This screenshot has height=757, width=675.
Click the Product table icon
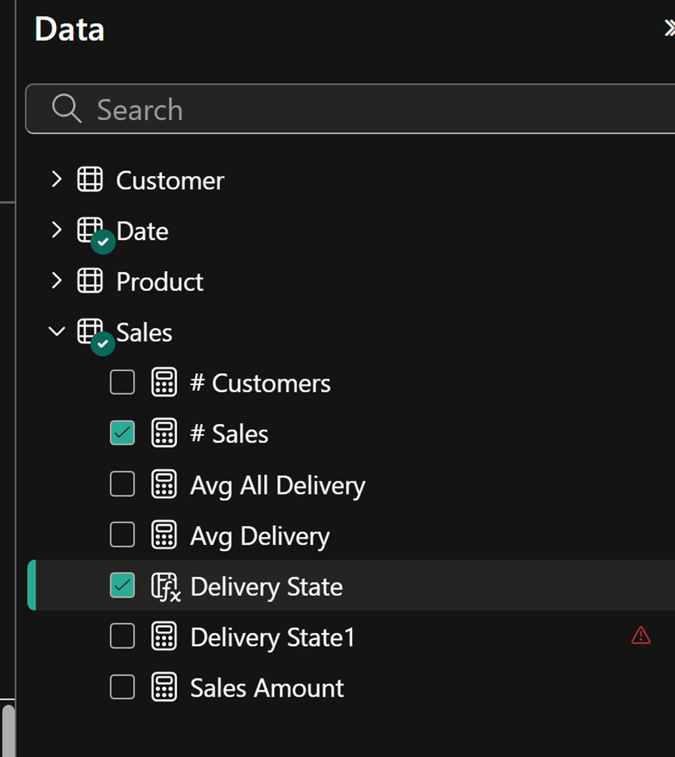click(x=90, y=281)
